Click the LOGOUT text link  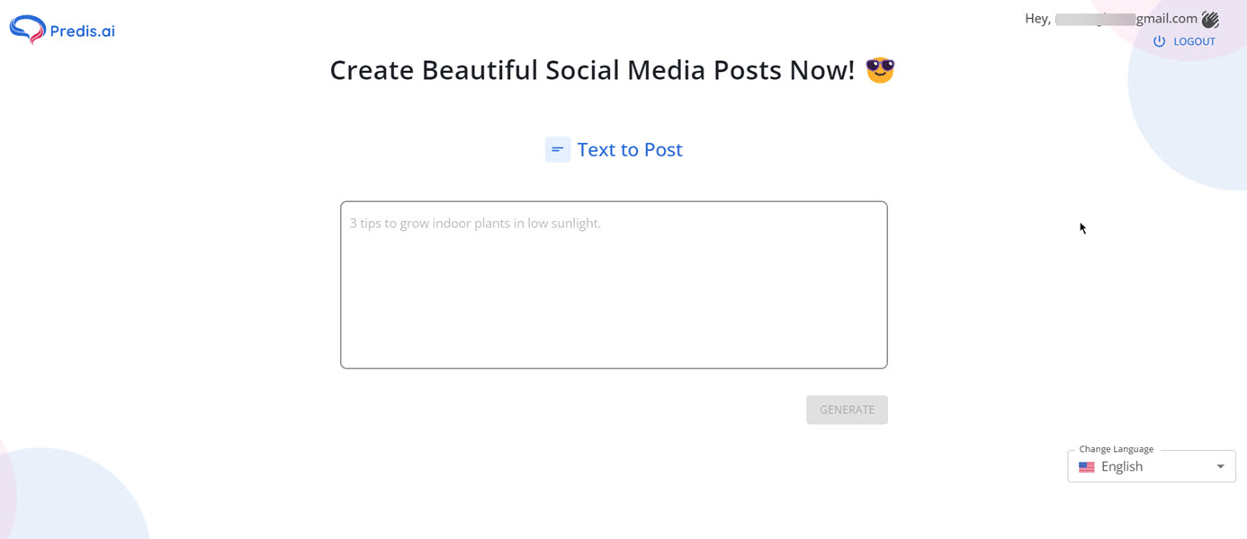pos(1194,41)
